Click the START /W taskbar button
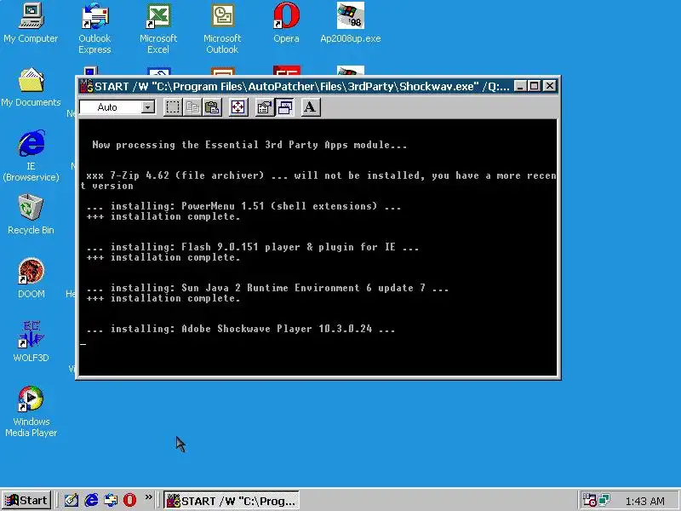Screen dimensions: 681x511 232,501
